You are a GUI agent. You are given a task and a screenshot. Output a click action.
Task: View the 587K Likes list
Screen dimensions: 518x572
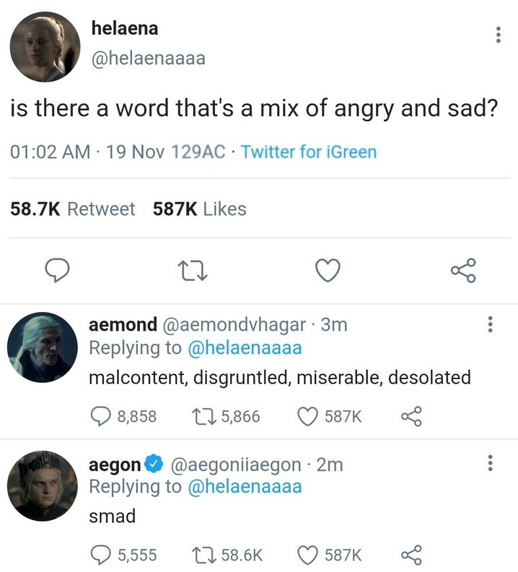tap(200, 209)
